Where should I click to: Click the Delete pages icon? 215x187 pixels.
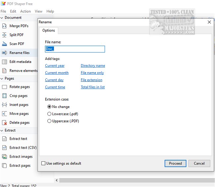pos(4,123)
